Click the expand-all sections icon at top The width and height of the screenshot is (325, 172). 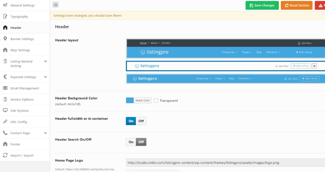[x=56, y=5]
